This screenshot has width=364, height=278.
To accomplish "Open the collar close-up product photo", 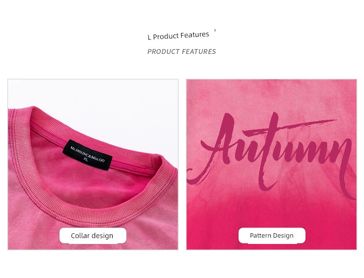I will click(x=93, y=164).
